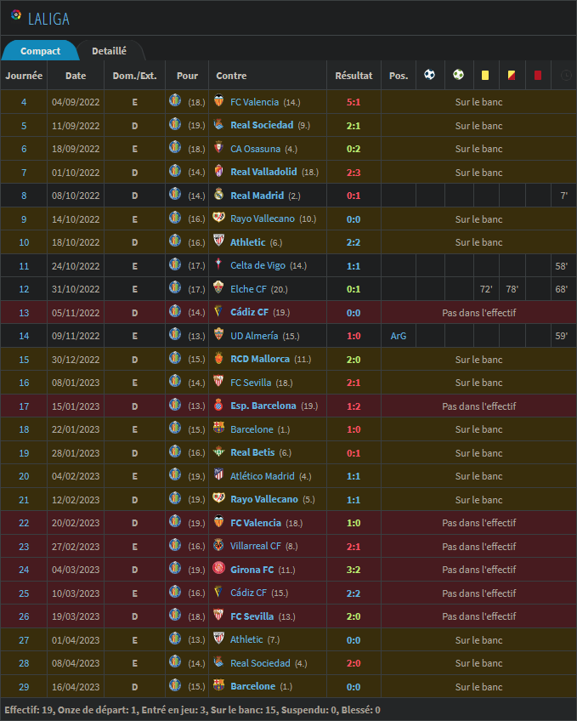Viewport: 577px width, 721px height.
Task: Click the red card icon column header
Action: 537,75
